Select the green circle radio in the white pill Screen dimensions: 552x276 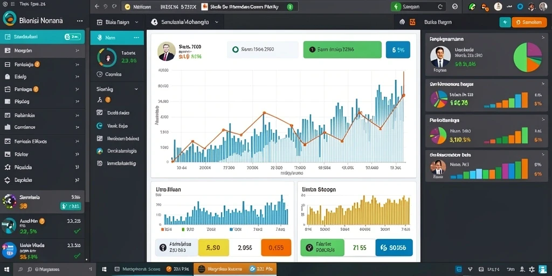pos(236,50)
